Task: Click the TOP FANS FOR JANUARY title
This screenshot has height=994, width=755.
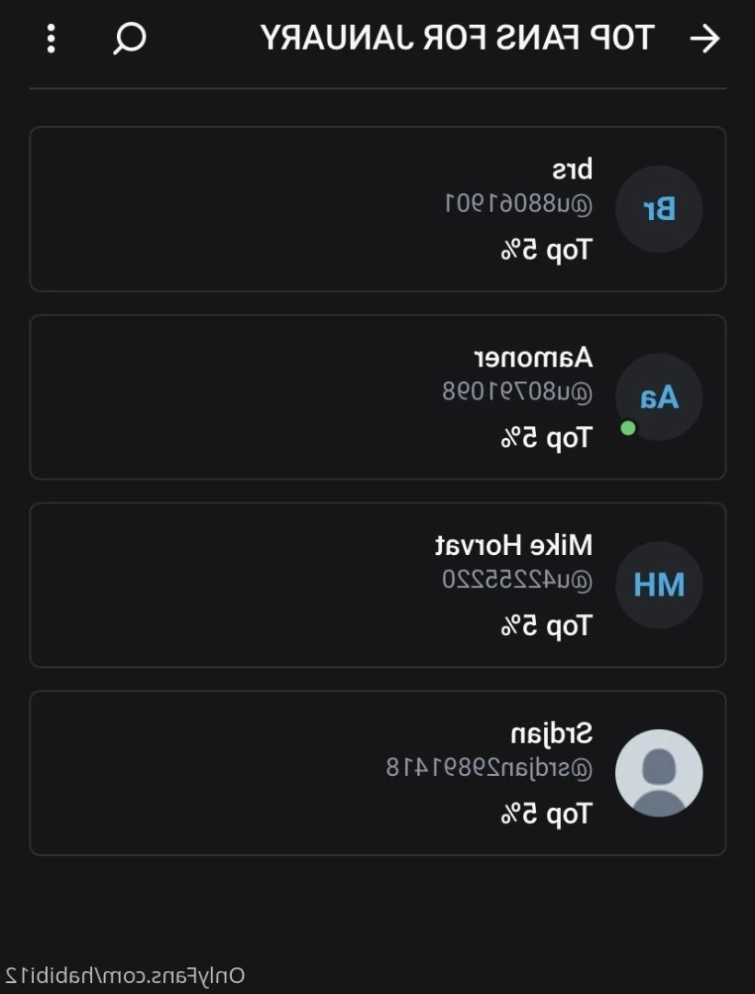Action: [457, 38]
